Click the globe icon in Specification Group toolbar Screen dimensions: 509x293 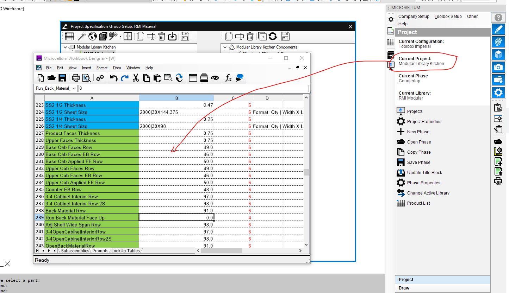[x=93, y=36]
